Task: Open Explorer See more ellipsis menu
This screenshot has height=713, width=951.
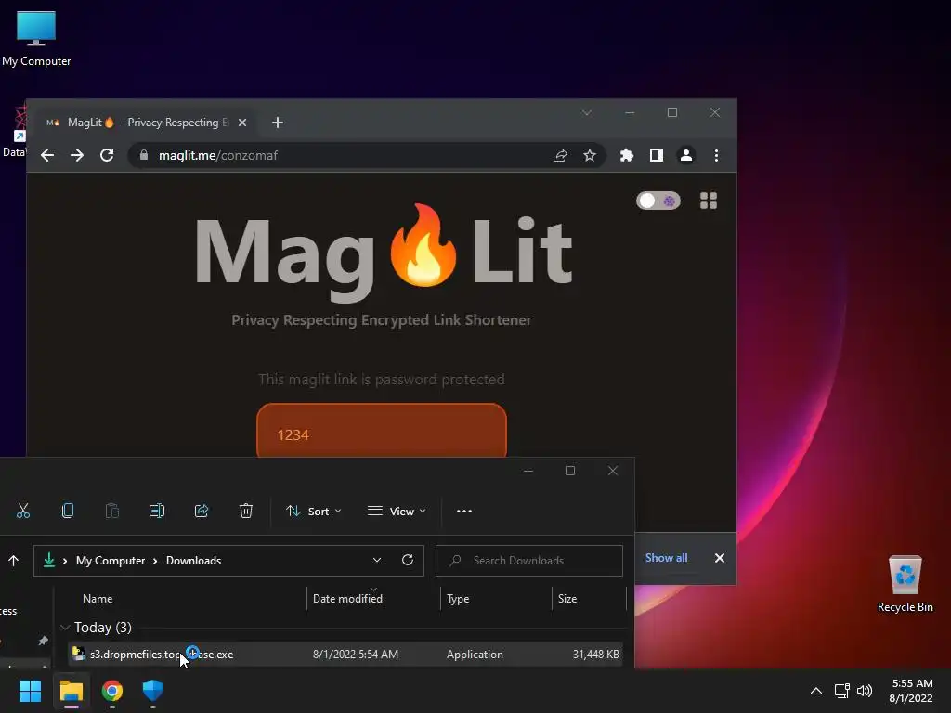Action: (x=464, y=512)
